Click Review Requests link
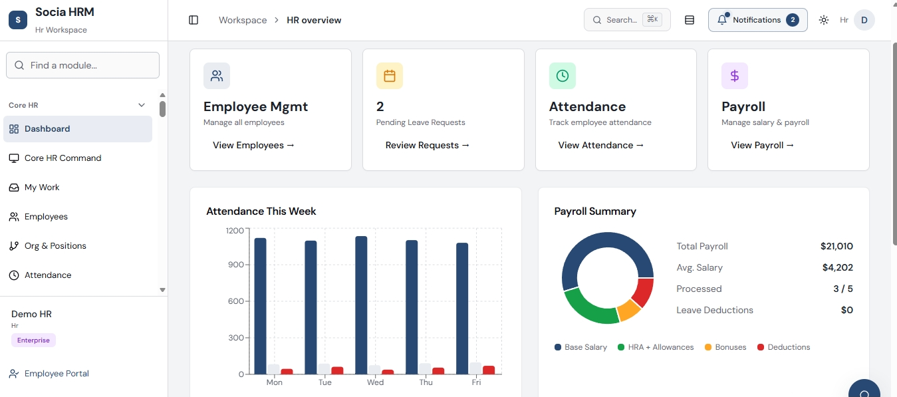 428,145
